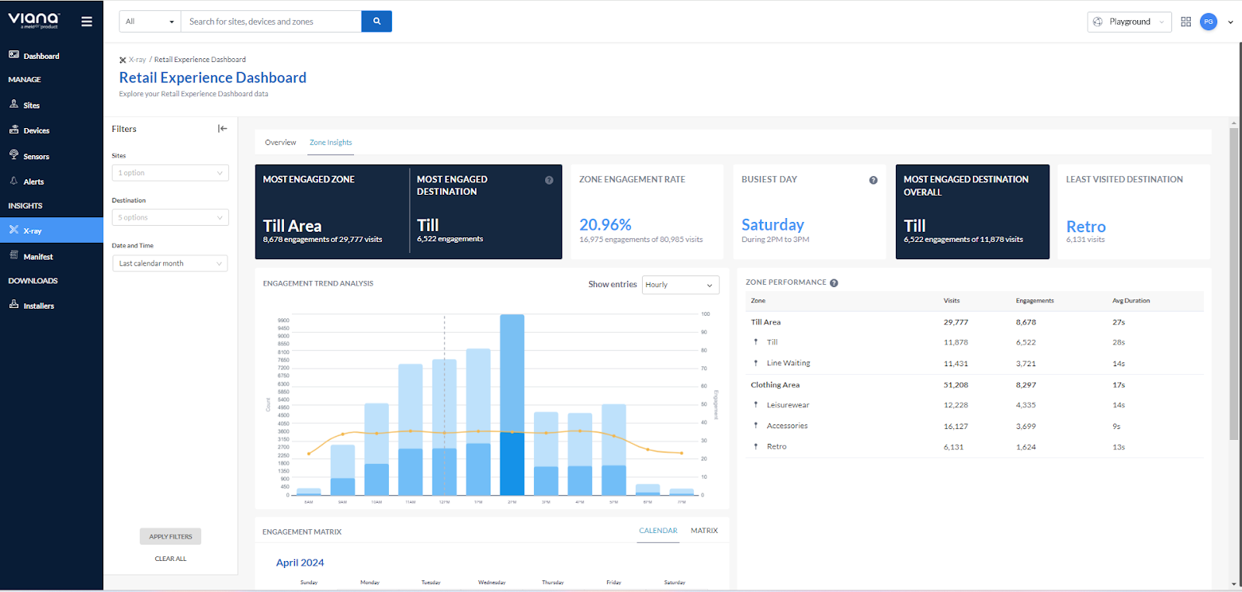1242x592 pixels.
Task: Switch to the Overview tab
Action: point(280,143)
